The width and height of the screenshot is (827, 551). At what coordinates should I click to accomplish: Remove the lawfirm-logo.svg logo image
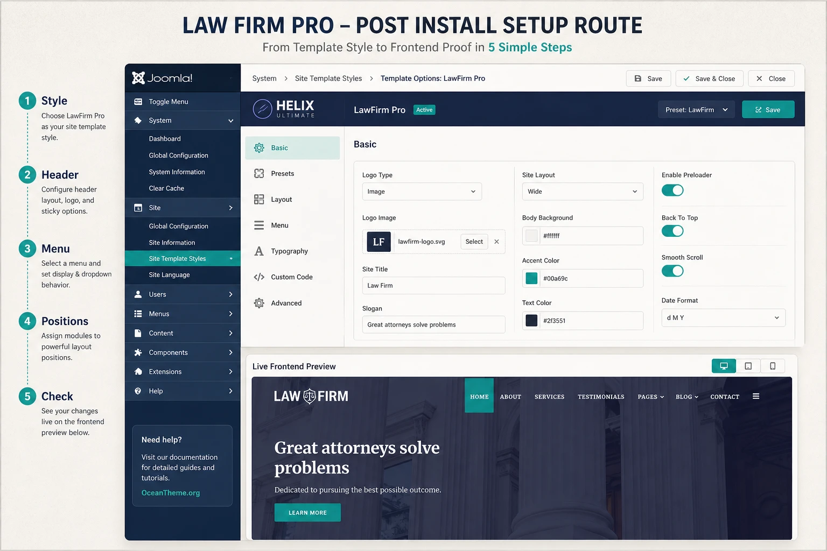(496, 242)
